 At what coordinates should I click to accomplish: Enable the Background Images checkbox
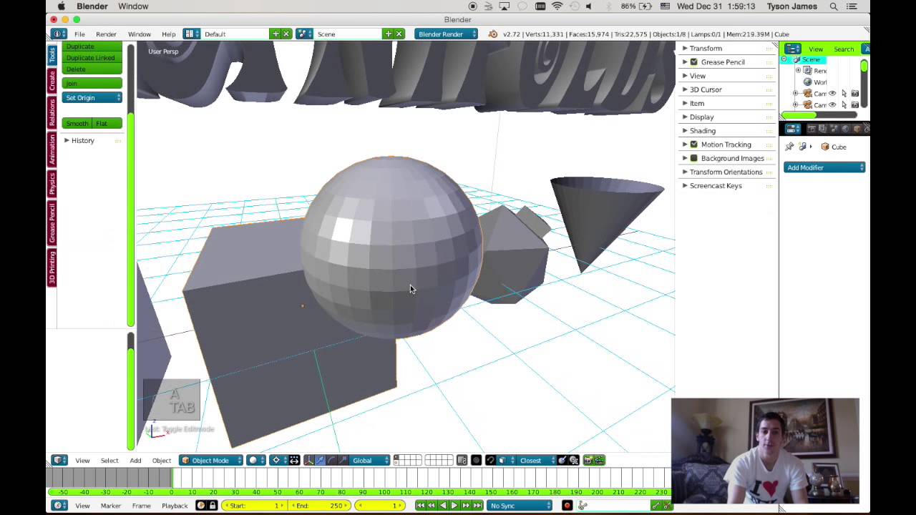[x=693, y=158]
